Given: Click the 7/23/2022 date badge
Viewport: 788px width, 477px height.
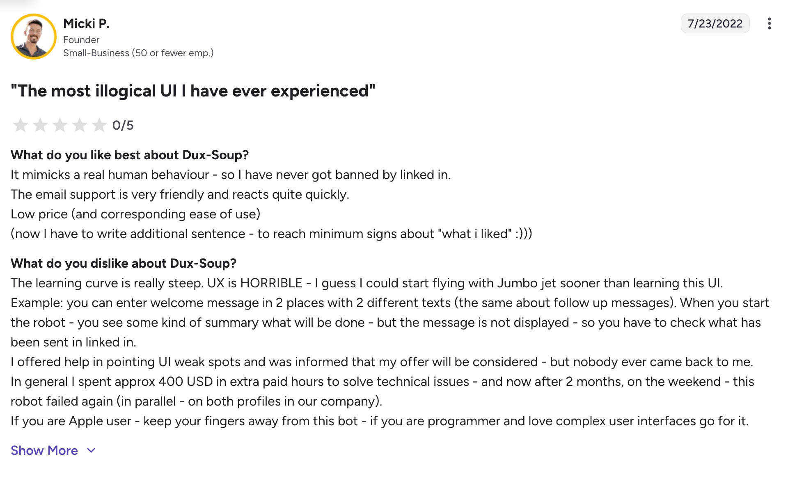Looking at the screenshot, I should tap(715, 23).
